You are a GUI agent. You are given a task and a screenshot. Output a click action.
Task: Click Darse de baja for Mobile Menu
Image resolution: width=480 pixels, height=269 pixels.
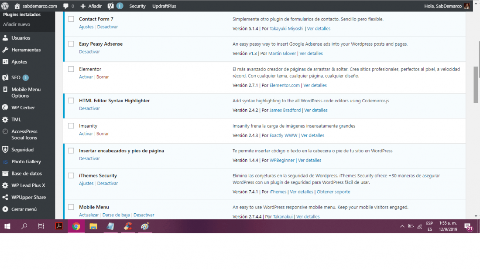[116, 215]
